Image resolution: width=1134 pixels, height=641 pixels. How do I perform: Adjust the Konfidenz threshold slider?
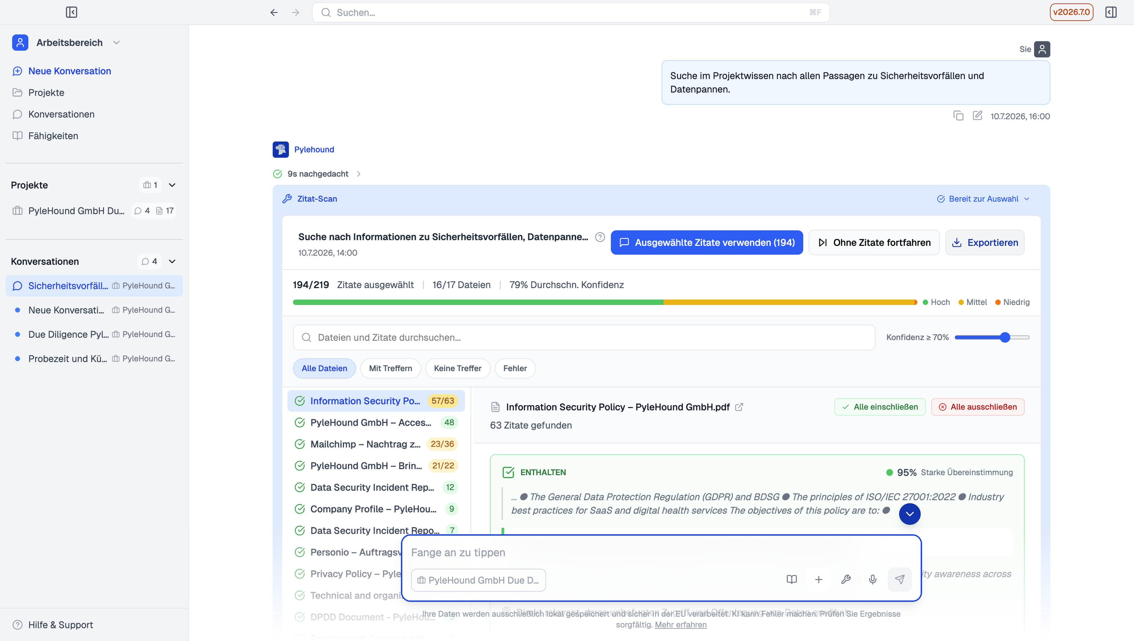click(x=1005, y=337)
